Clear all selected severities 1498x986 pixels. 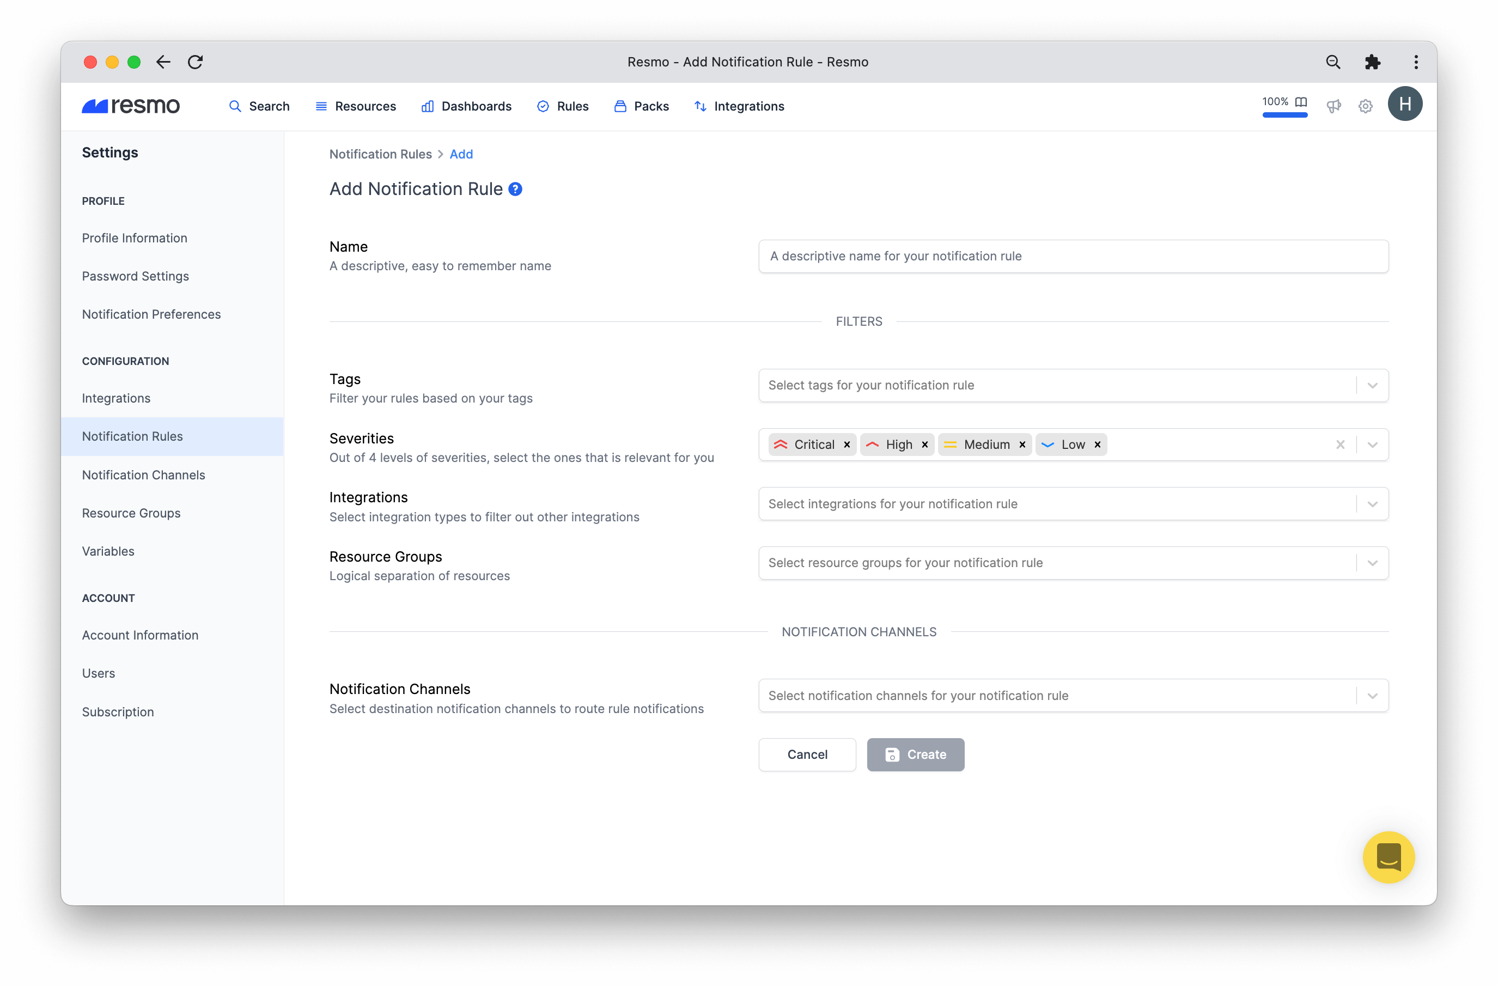coord(1340,445)
